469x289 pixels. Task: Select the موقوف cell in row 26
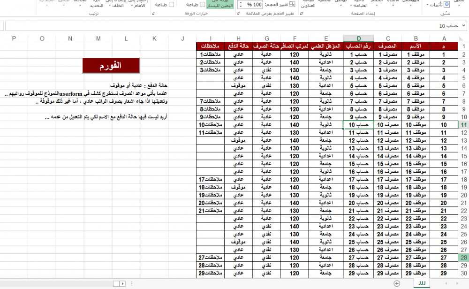(x=238, y=242)
